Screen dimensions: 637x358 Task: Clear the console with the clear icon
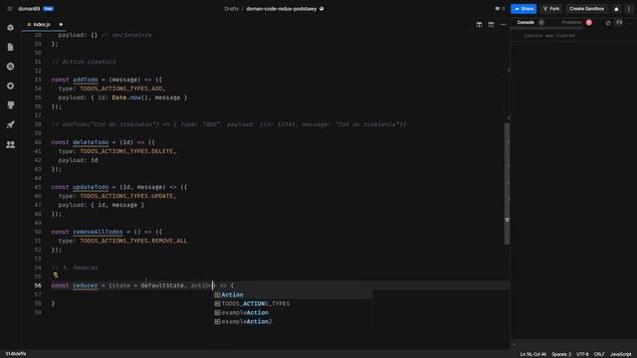click(x=608, y=23)
